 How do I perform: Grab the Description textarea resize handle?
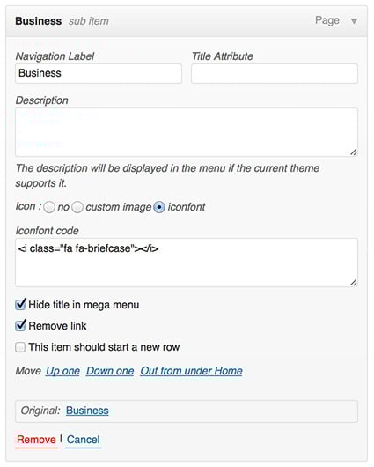[353, 152]
